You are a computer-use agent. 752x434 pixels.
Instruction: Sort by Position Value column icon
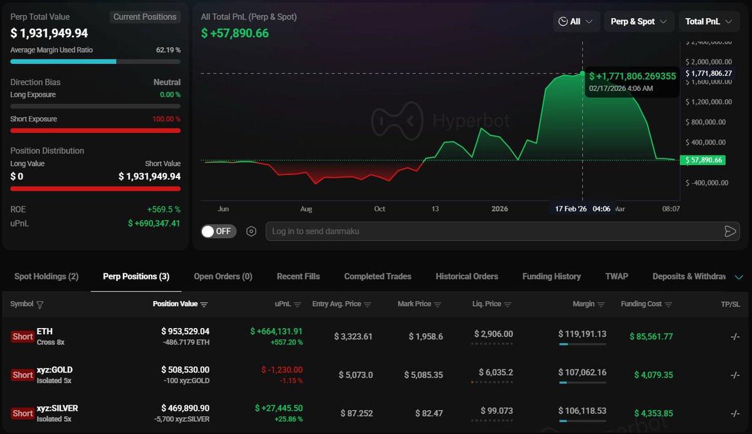(204, 304)
